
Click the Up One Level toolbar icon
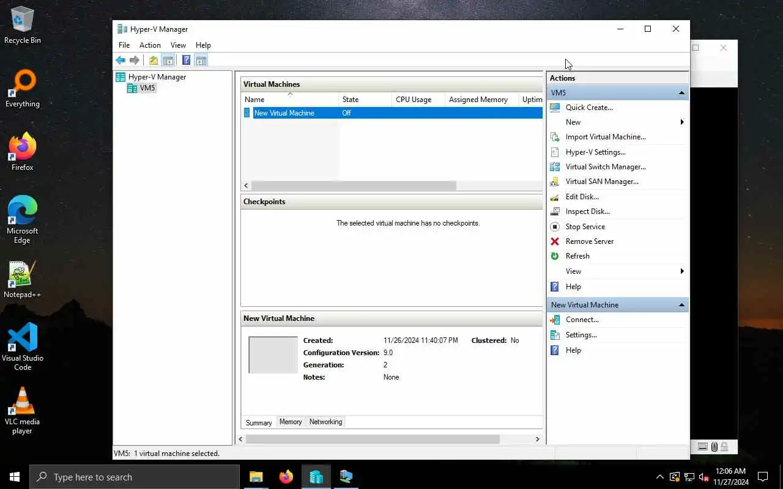click(154, 60)
